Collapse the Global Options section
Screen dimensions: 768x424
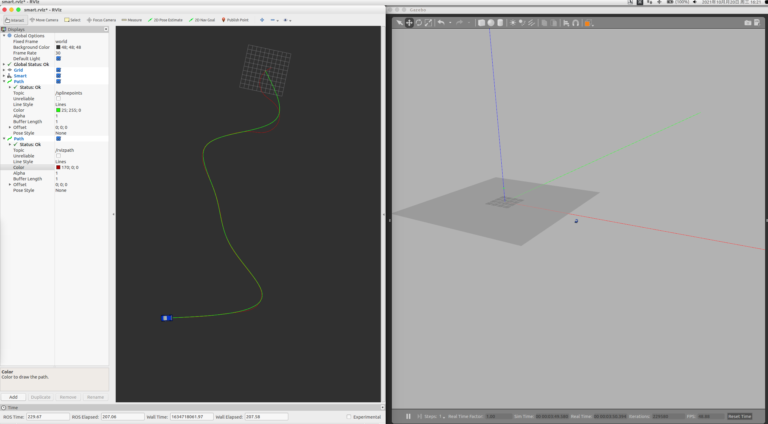4,36
